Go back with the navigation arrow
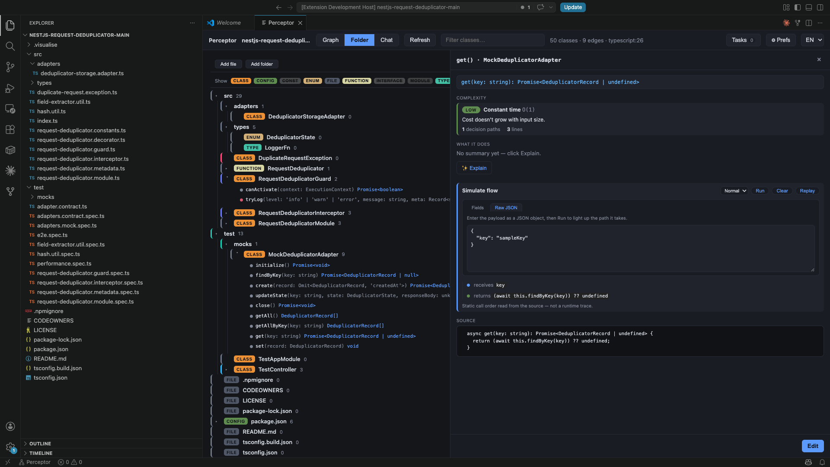Screen dimensions: 830x467 [x=279, y=7]
